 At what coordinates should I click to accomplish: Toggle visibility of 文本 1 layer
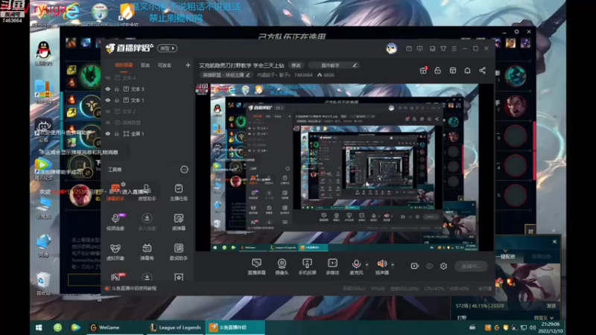108,100
